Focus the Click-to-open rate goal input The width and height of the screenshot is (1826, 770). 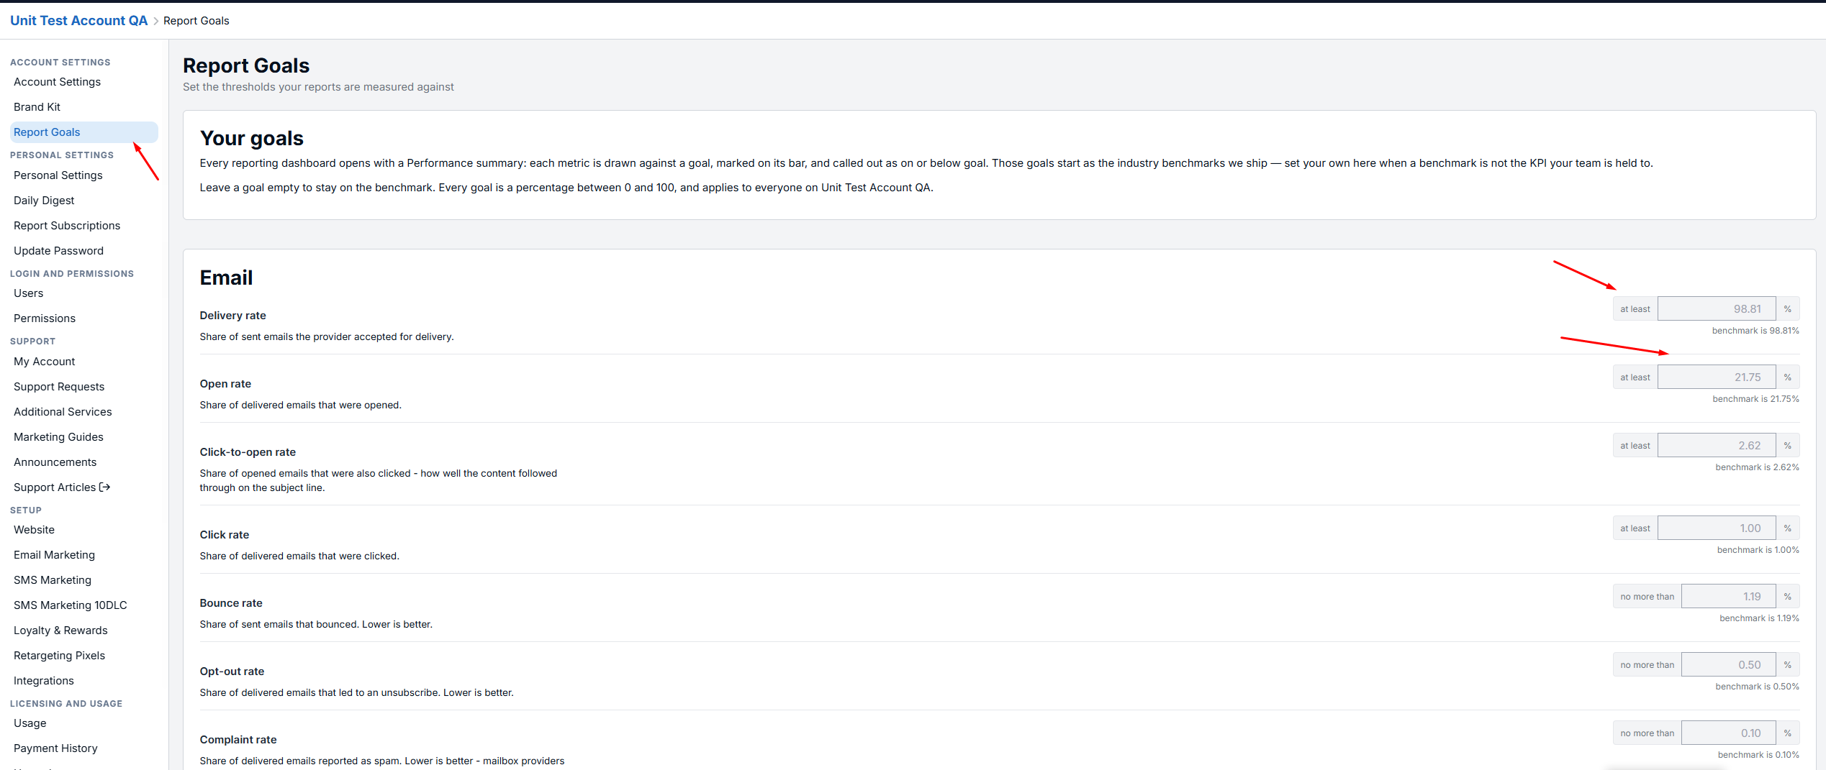point(1716,446)
